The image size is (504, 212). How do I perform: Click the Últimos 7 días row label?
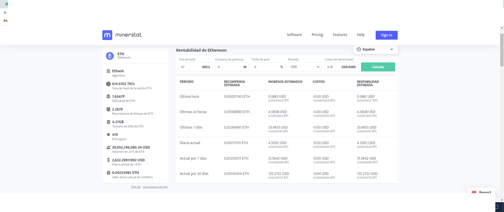click(x=192, y=128)
